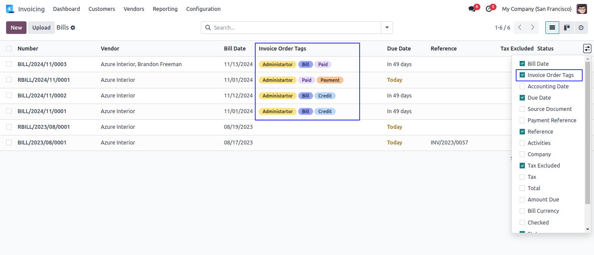
Task: Open the Configuration menu
Action: pyautogui.click(x=203, y=9)
